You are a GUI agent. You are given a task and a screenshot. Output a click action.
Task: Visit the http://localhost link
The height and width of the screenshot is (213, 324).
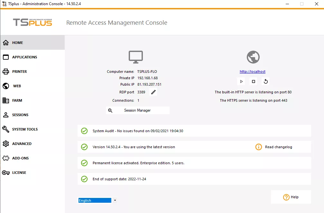click(252, 71)
